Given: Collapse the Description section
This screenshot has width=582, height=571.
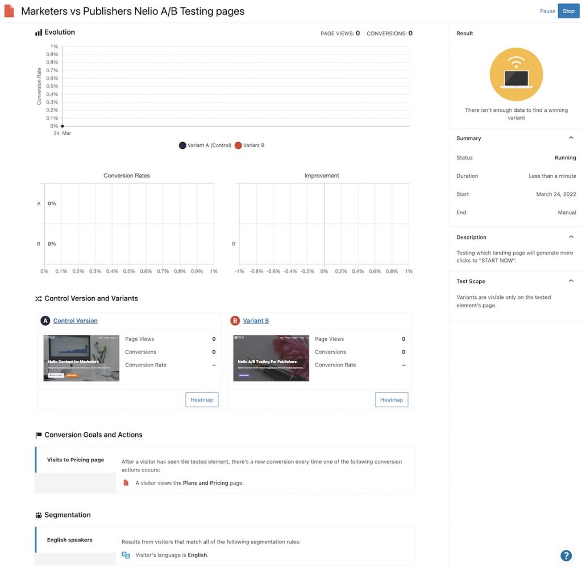Looking at the screenshot, I should (571, 237).
